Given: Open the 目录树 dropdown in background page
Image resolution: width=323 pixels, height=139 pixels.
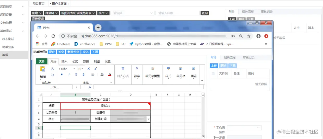Looking at the screenshot, I should point(51,13).
